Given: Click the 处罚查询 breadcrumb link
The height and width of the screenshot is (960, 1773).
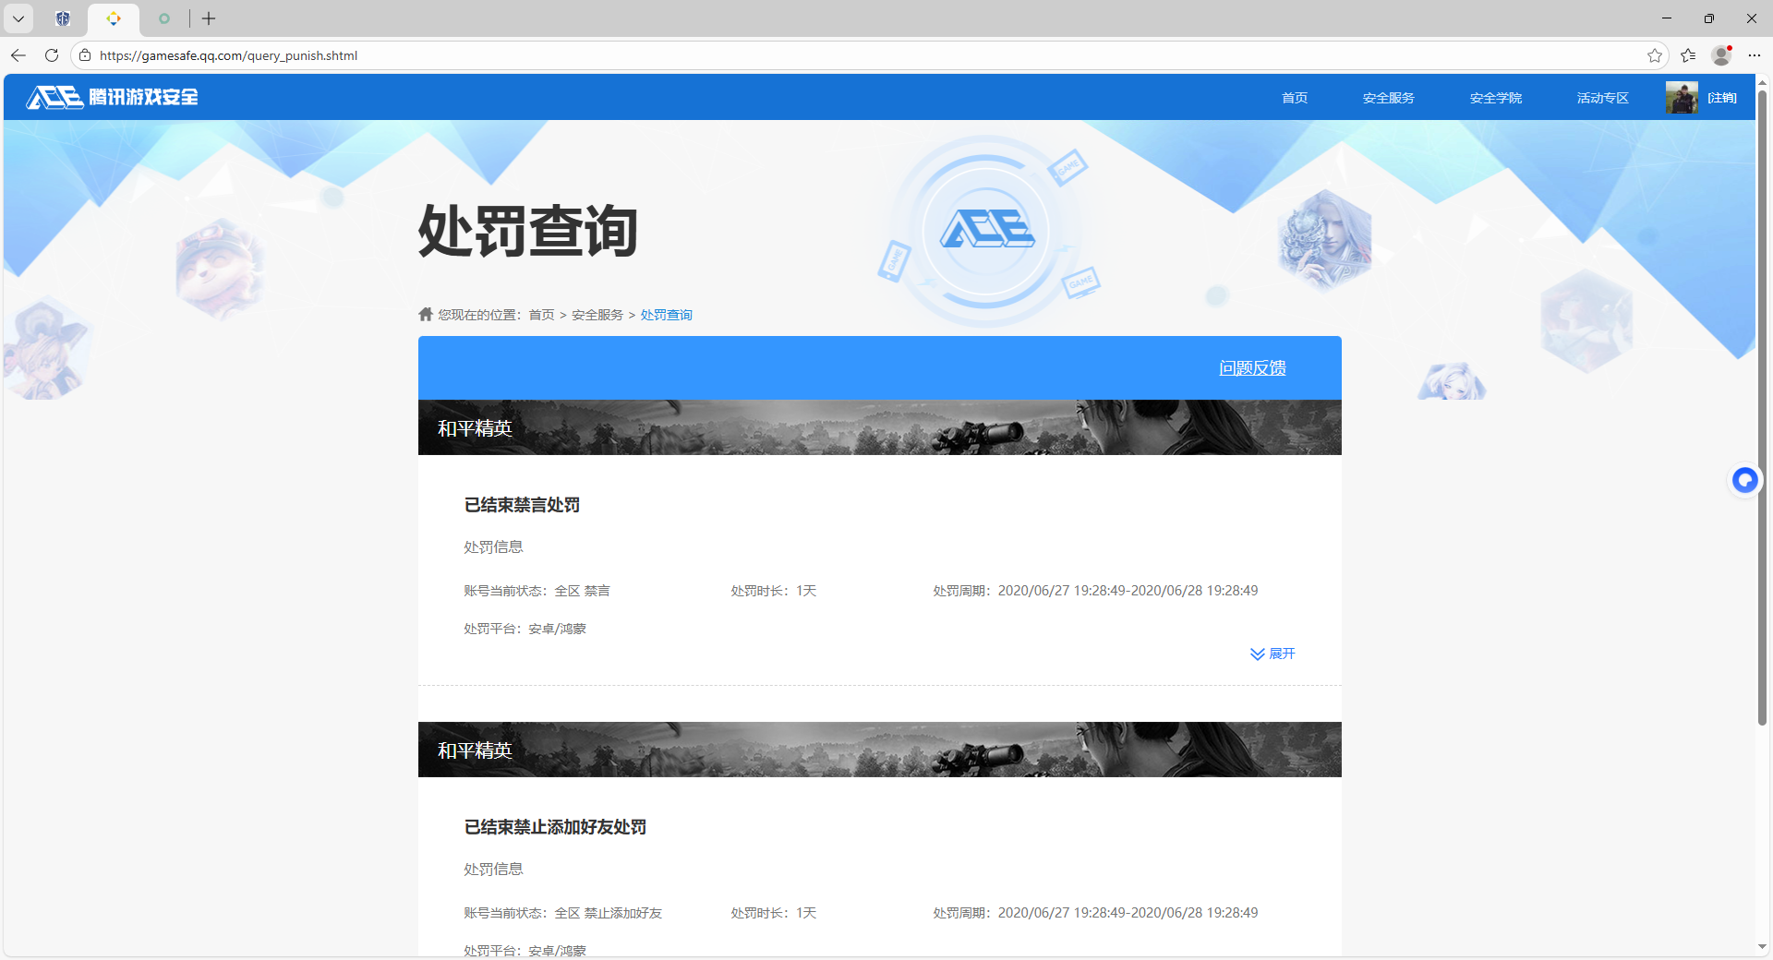Looking at the screenshot, I should (x=666, y=314).
